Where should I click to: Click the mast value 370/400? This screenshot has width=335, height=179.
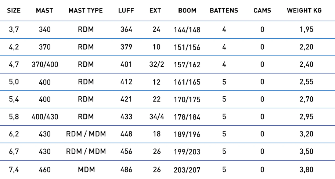click(x=45, y=65)
